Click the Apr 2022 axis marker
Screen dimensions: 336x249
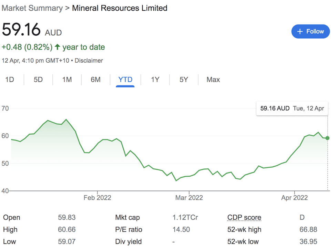294,198
